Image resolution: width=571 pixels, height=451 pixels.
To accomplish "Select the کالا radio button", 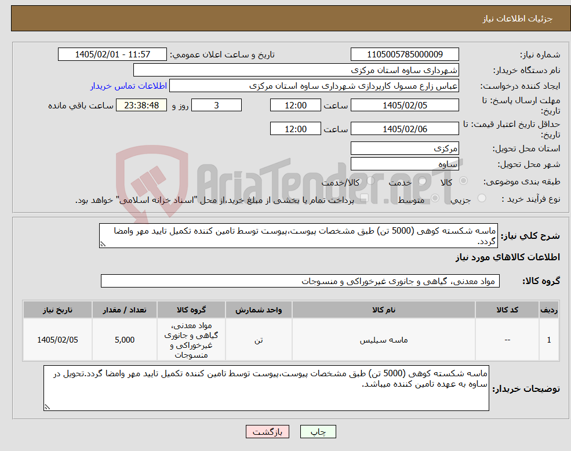I will [464, 181].
